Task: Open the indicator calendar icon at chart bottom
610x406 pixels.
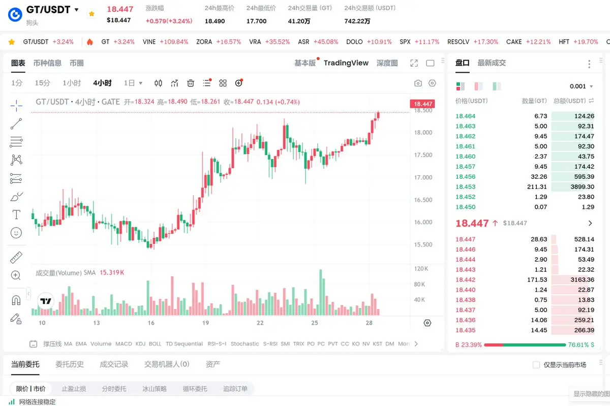Action: [x=34, y=344]
